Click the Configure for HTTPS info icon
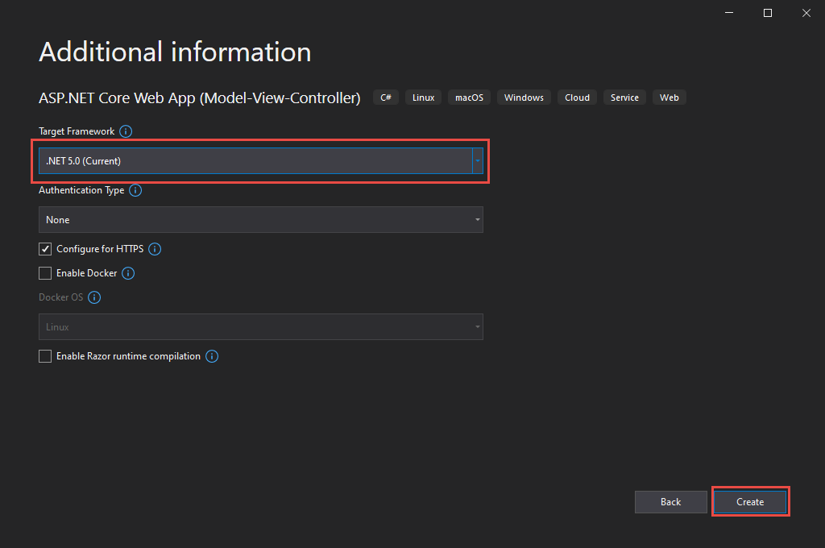Screen dimensions: 825x548 (154, 249)
